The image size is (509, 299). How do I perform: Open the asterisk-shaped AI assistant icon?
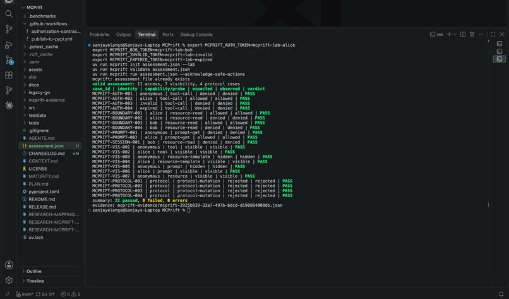tap(9, 106)
